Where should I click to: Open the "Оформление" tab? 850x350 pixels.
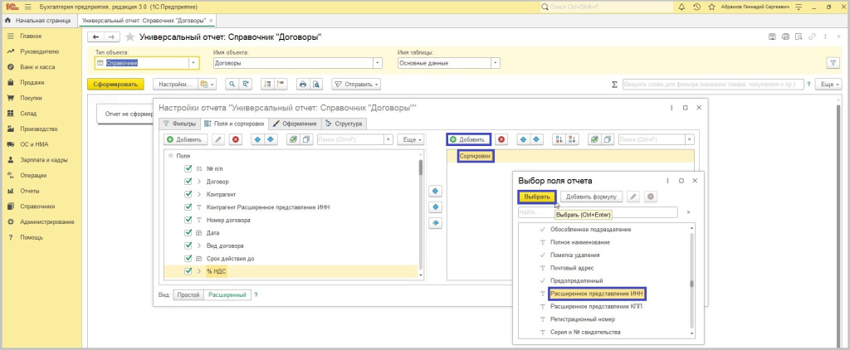point(294,124)
